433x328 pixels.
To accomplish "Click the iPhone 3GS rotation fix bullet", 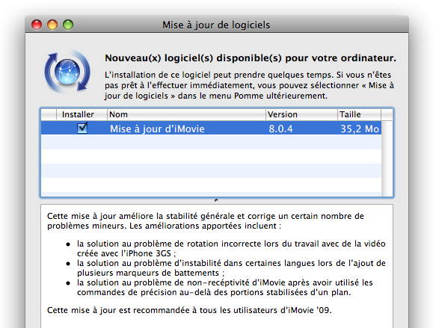I will (231, 249).
